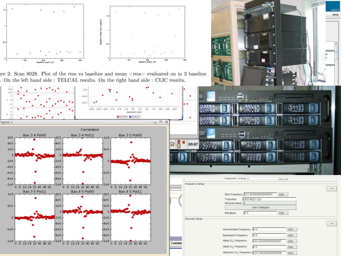This screenshot has height=256, width=341.
Task: Click the 'Receiver Setup' group label
Action: click(193, 219)
